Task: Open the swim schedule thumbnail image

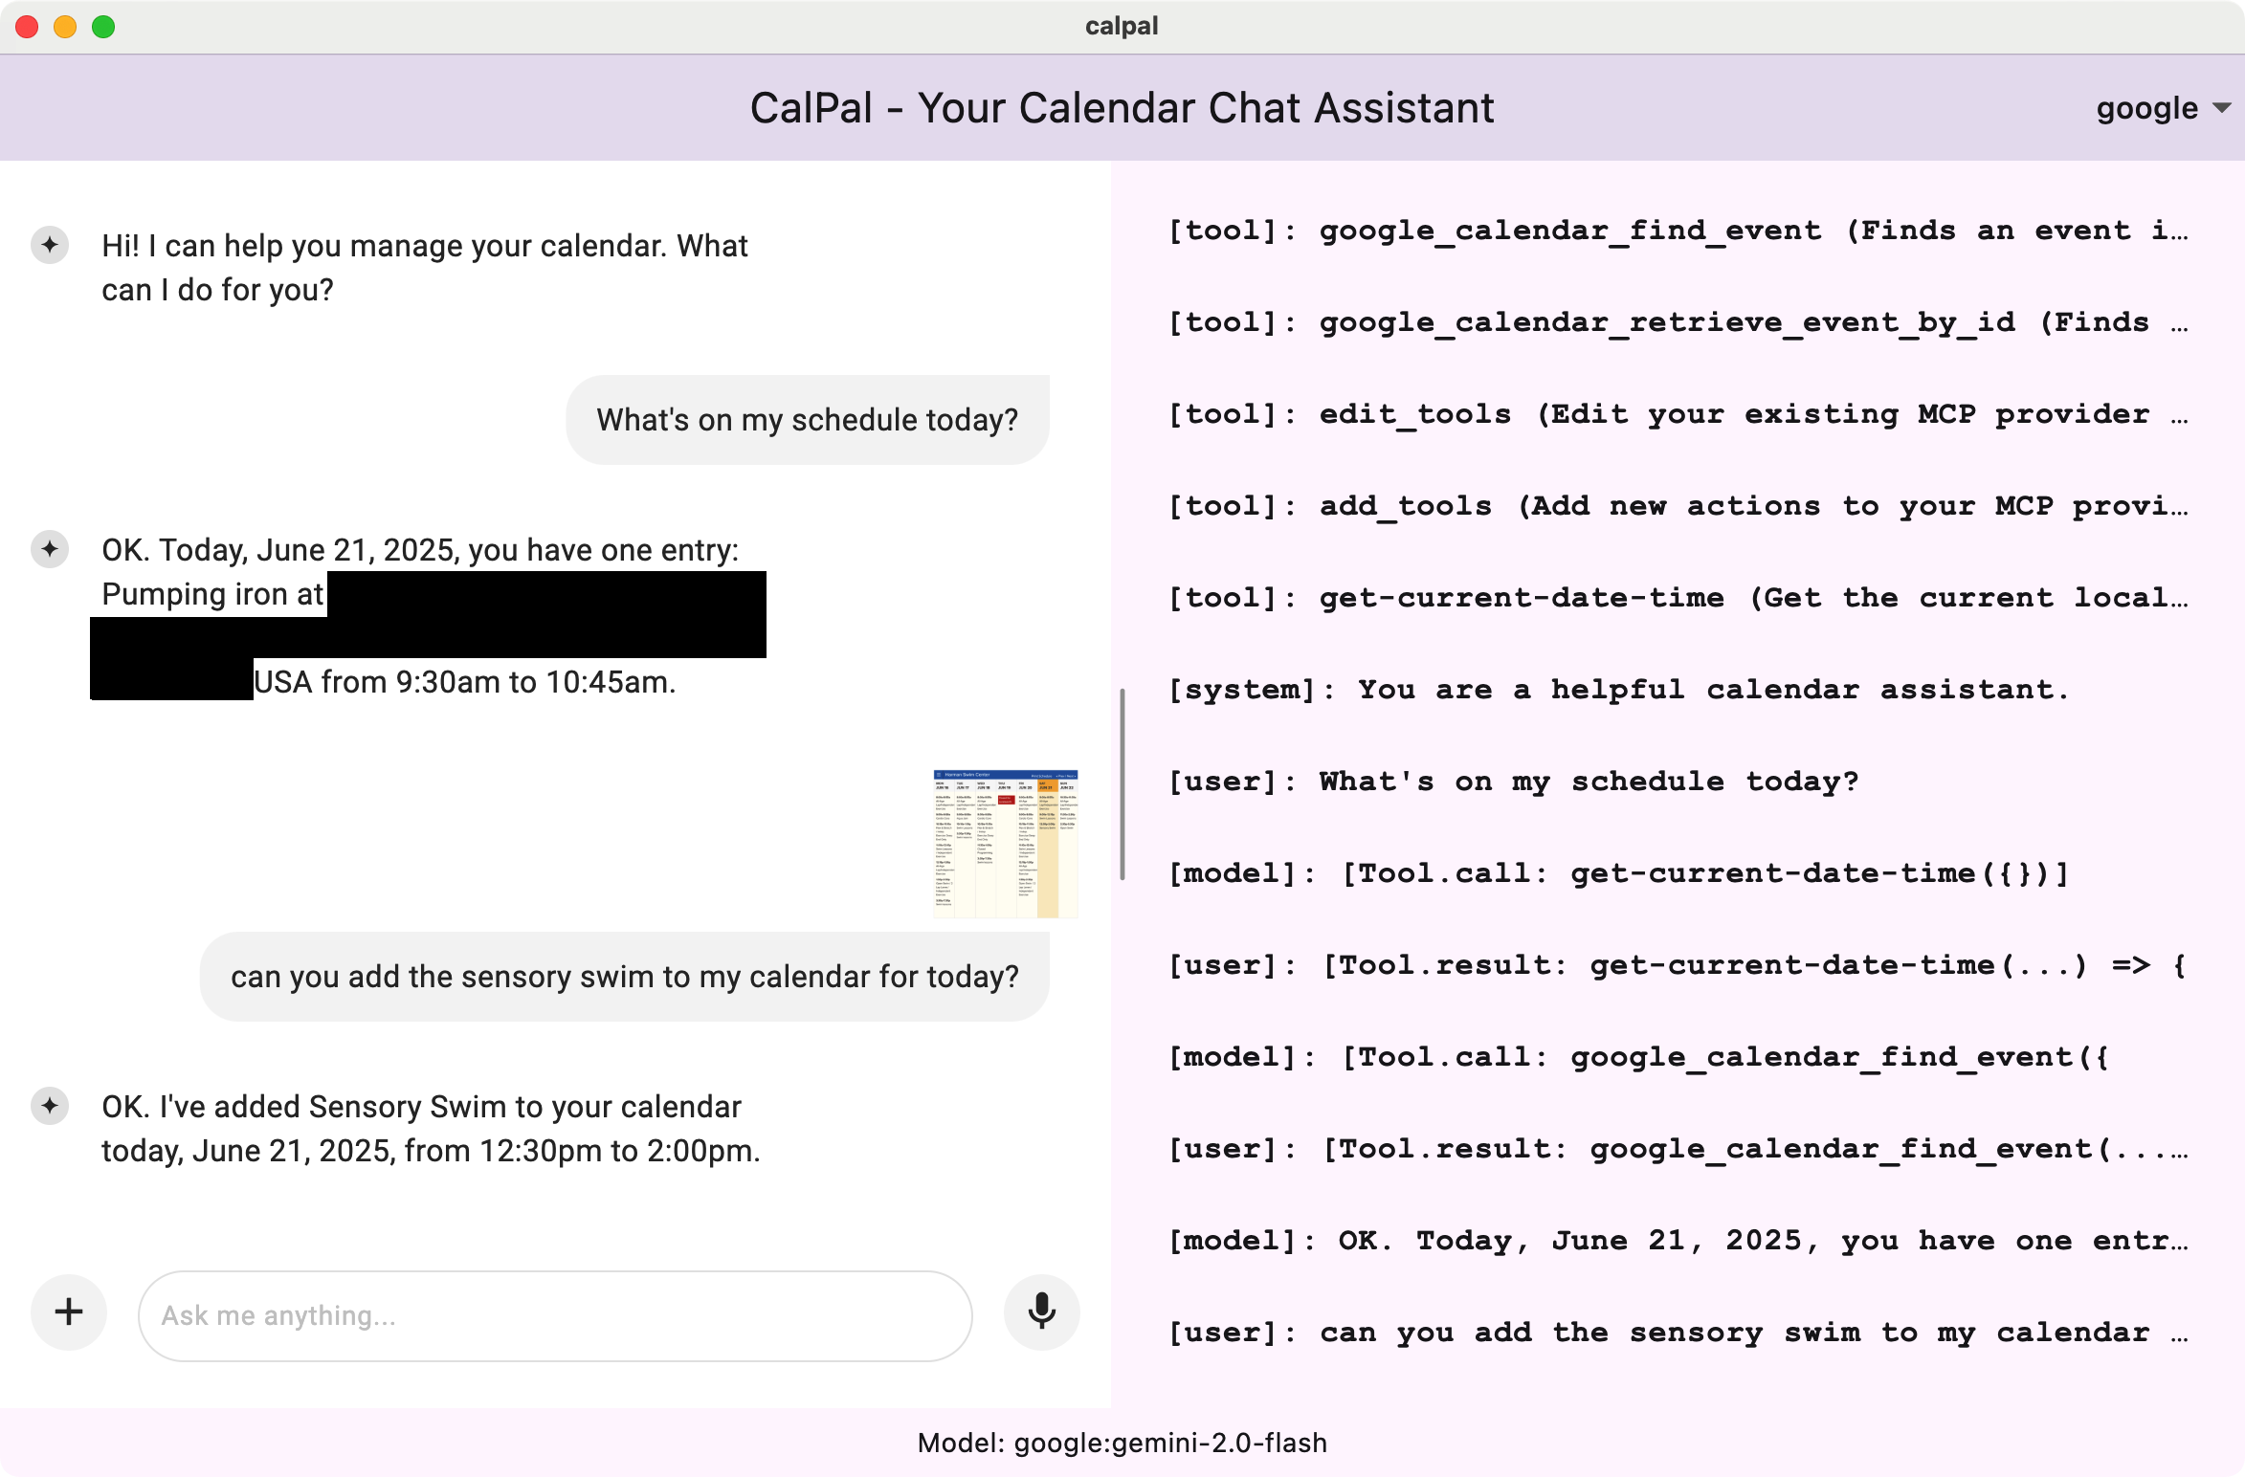Action: pyautogui.click(x=1004, y=844)
